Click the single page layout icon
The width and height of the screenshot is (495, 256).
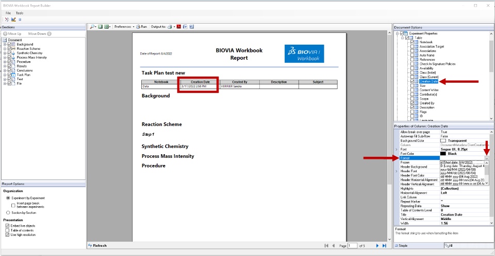click(100, 27)
